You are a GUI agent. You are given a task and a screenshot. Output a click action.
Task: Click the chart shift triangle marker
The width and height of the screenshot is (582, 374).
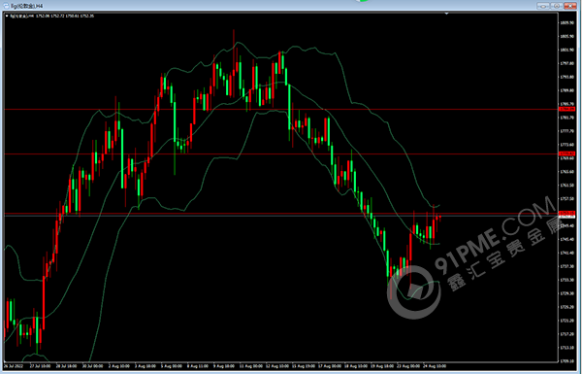(446, 14)
